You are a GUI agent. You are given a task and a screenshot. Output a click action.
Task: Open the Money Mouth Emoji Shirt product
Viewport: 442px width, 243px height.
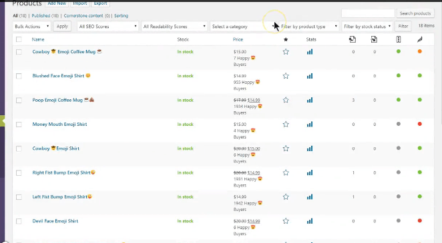point(60,124)
